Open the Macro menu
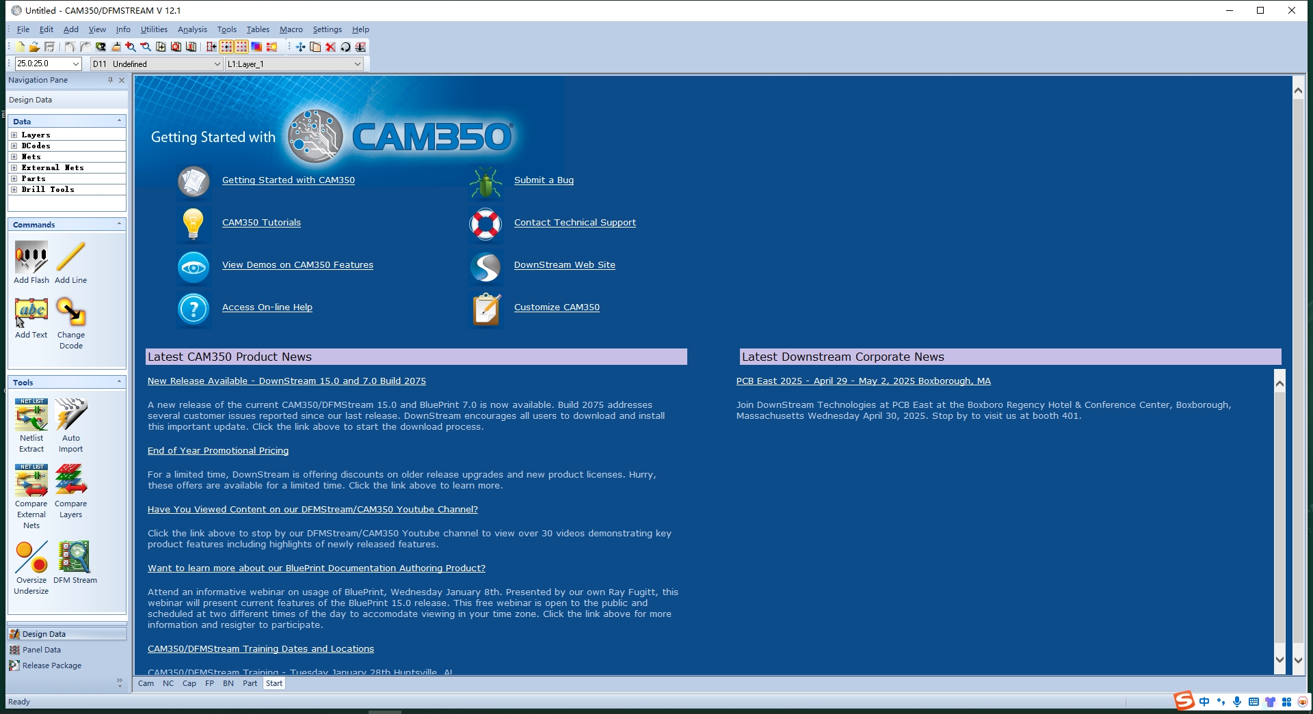The width and height of the screenshot is (1313, 714). pyautogui.click(x=291, y=29)
